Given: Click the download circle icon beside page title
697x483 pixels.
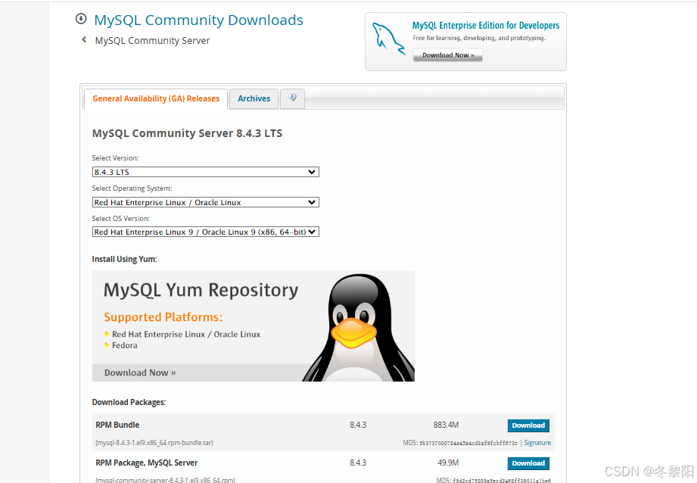Looking at the screenshot, I should 81,19.
